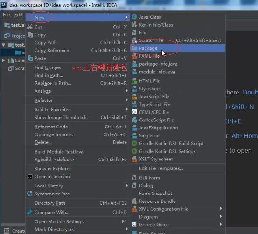258x234 pixels.
Task: Expand the Analyze submenu arrow
Action: [127, 91]
